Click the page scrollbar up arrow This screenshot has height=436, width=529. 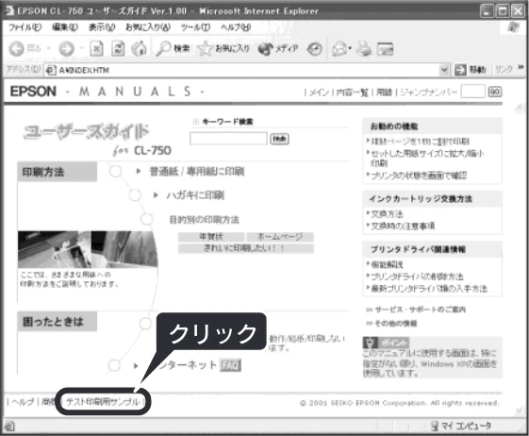click(520, 109)
